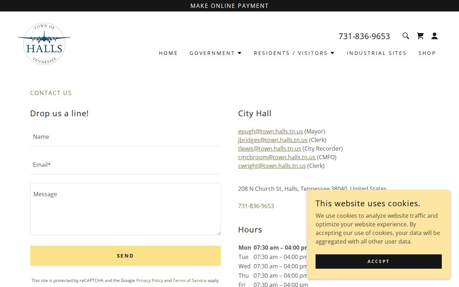The width and height of the screenshot is (459, 287).
Task: Select the 208 N Church St address text
Action: point(312,189)
